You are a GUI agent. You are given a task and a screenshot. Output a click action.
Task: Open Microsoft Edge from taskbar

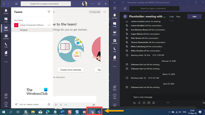(x=48, y=112)
